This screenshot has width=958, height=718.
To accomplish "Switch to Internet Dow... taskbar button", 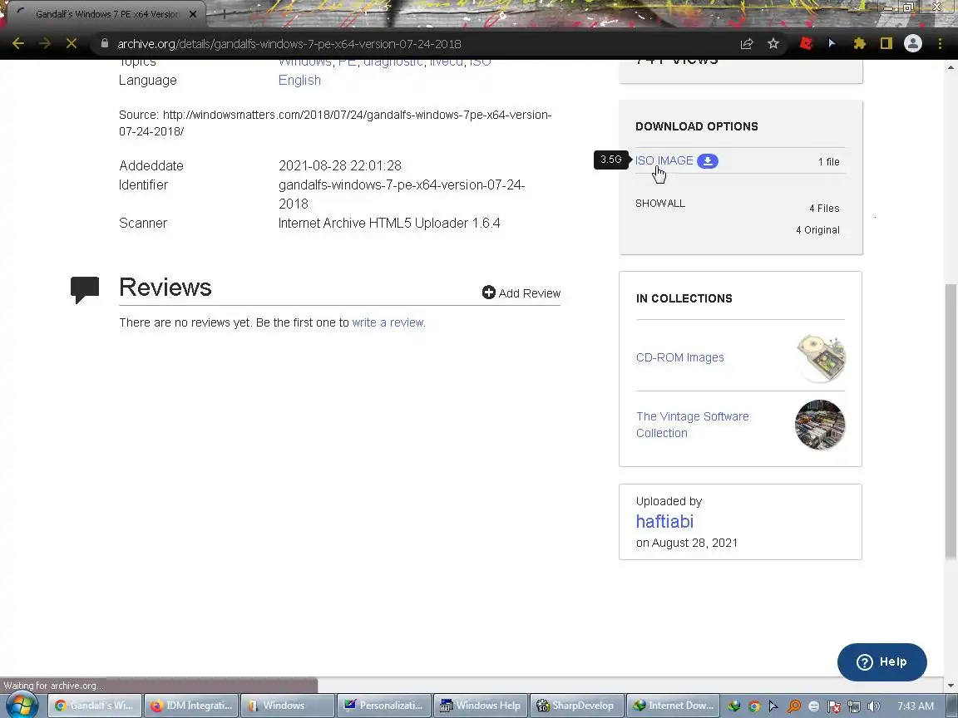I will [x=674, y=706].
